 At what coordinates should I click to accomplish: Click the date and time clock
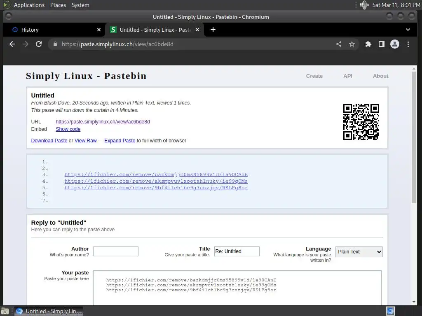pos(396,5)
